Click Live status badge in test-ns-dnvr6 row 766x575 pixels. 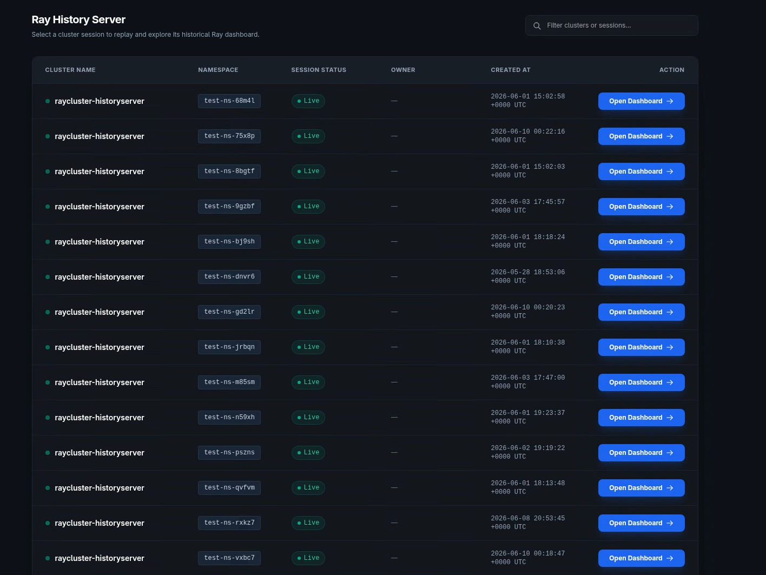pos(308,277)
